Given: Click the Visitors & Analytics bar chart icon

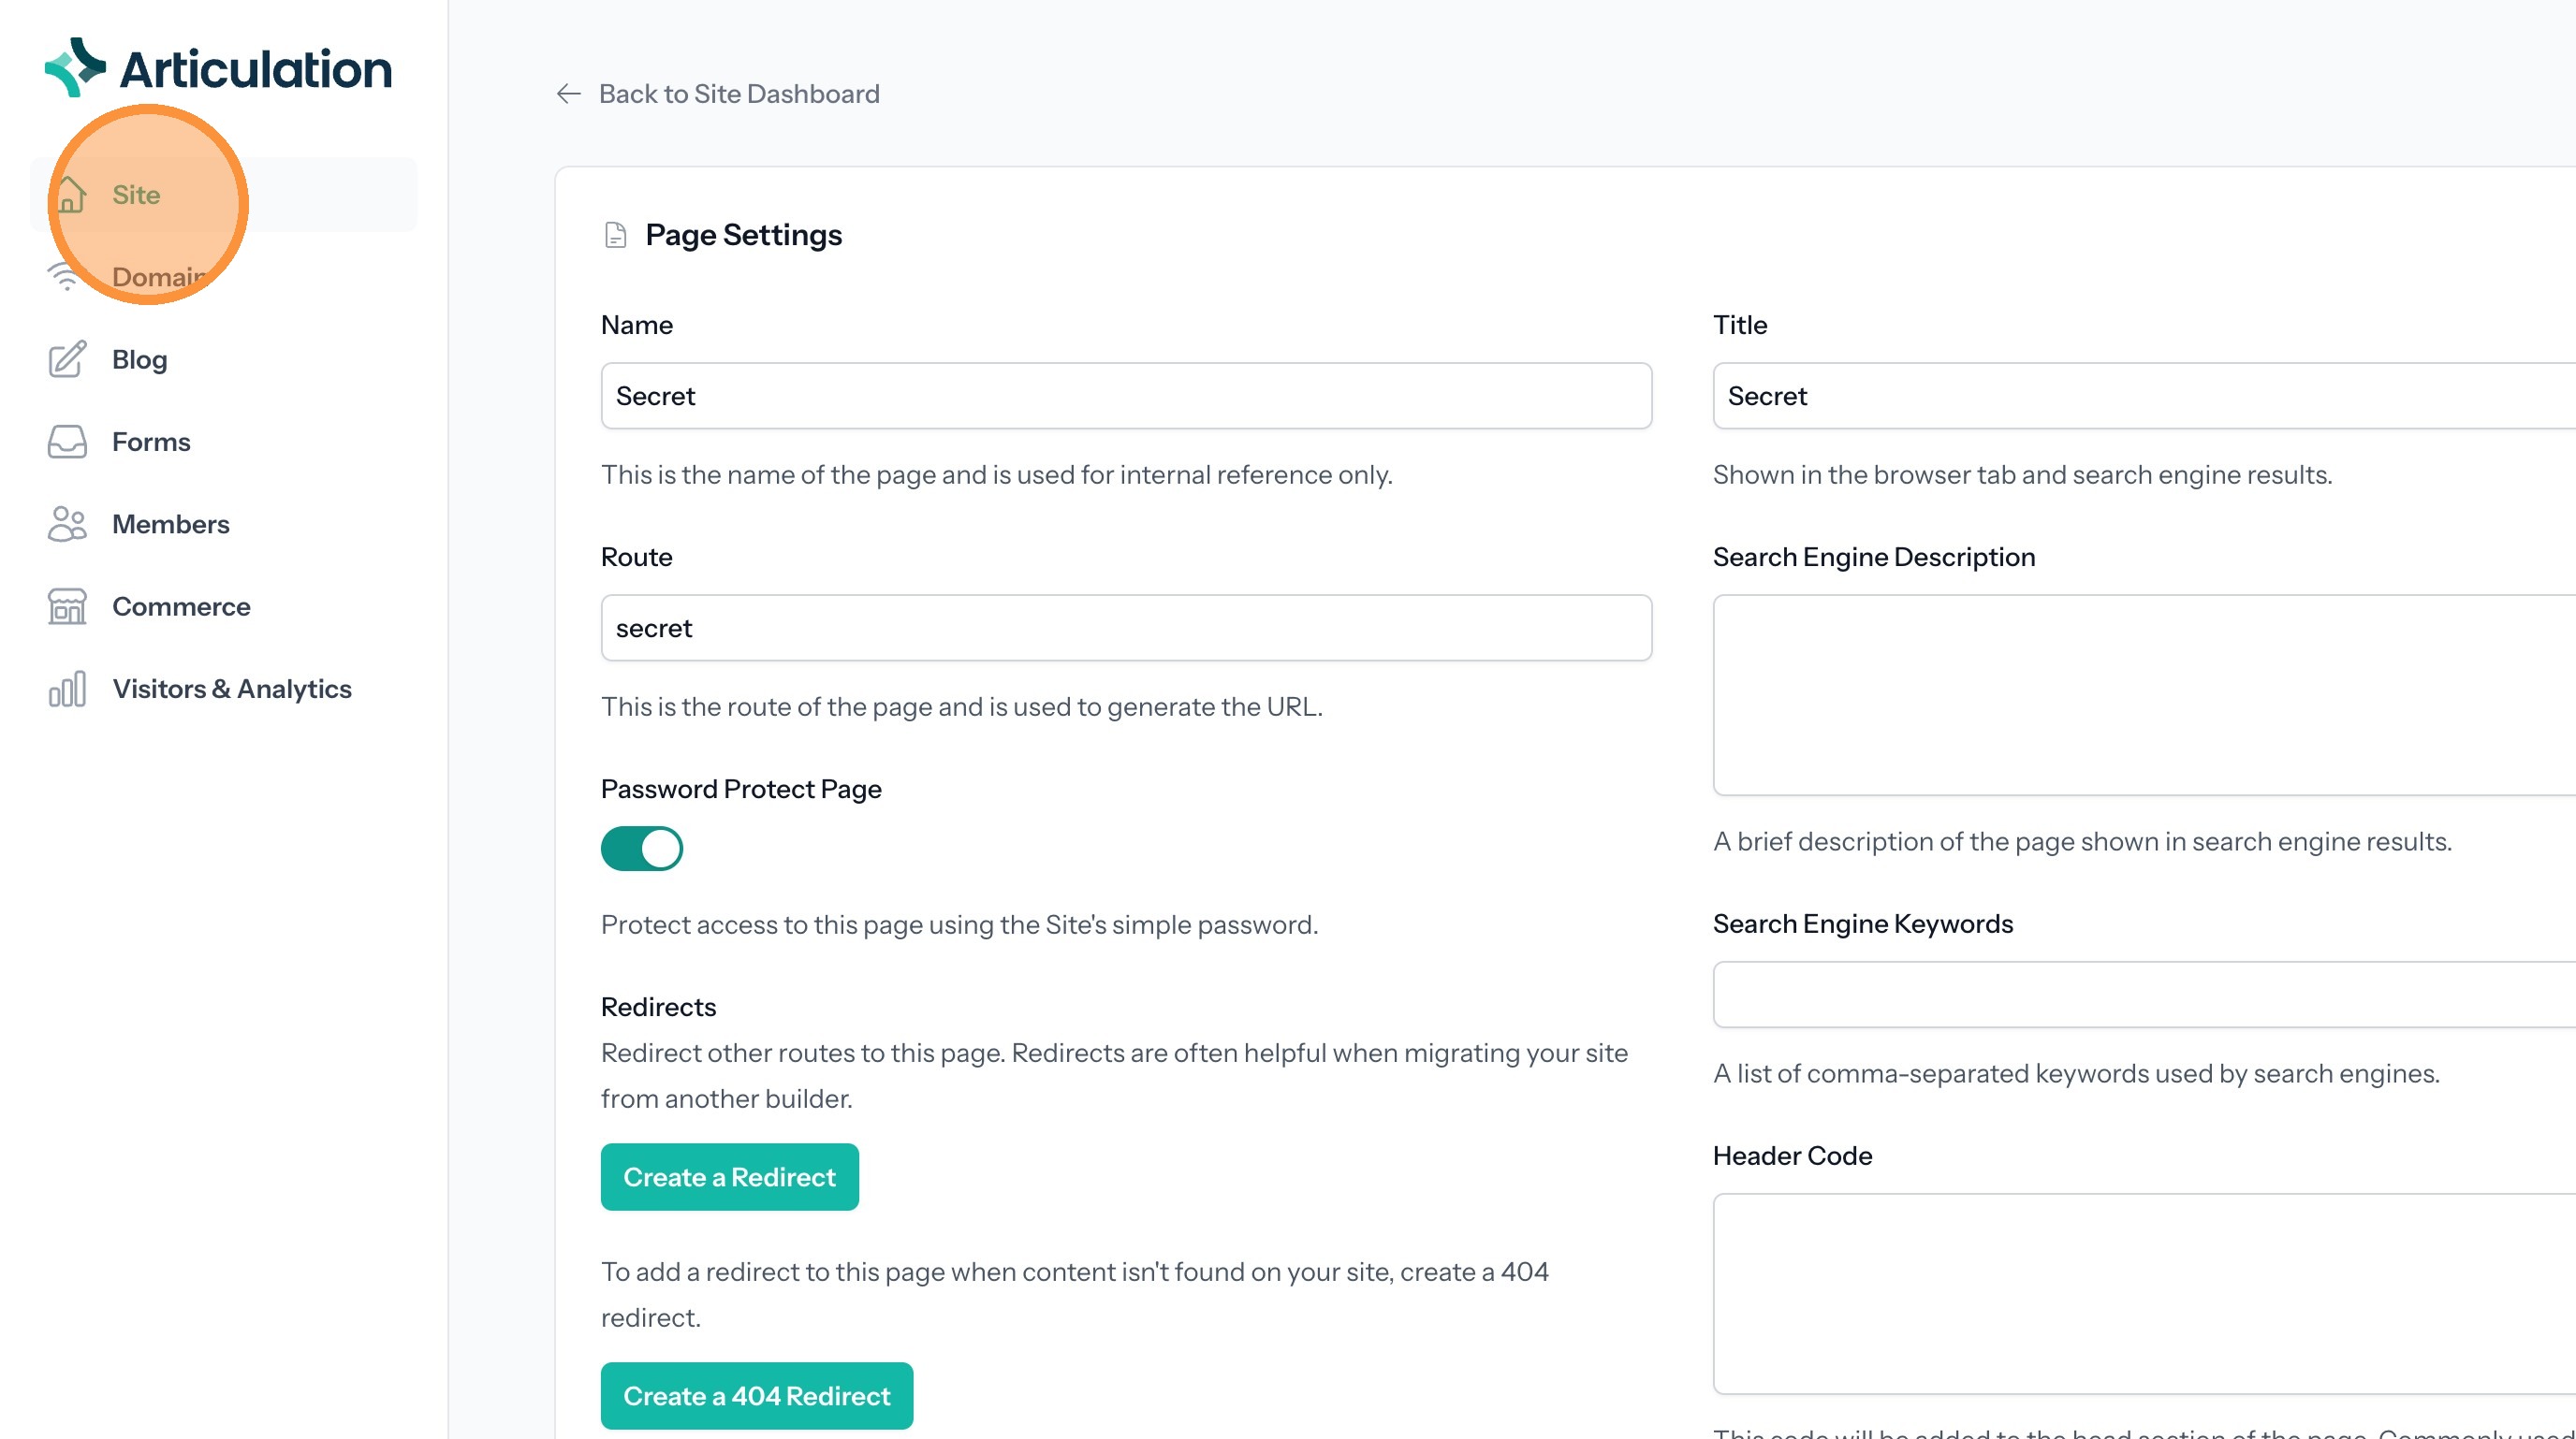Looking at the screenshot, I should (x=67, y=689).
